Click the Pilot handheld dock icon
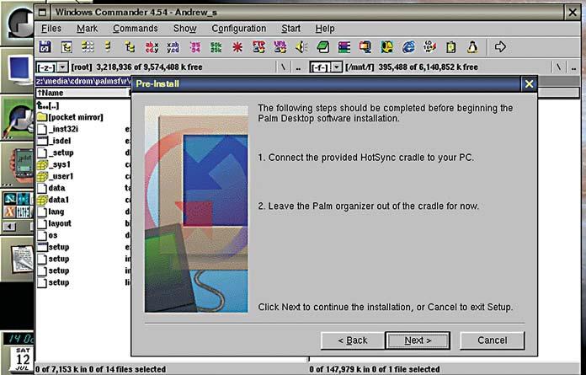The width and height of the screenshot is (586, 375). 18,164
